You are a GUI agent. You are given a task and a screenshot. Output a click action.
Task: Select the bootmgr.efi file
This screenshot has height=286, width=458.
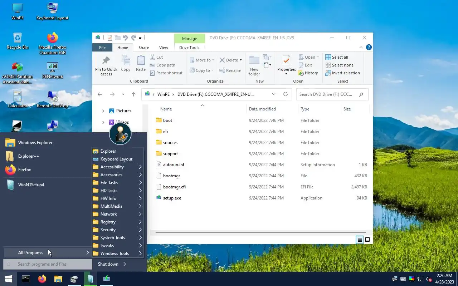point(174,187)
